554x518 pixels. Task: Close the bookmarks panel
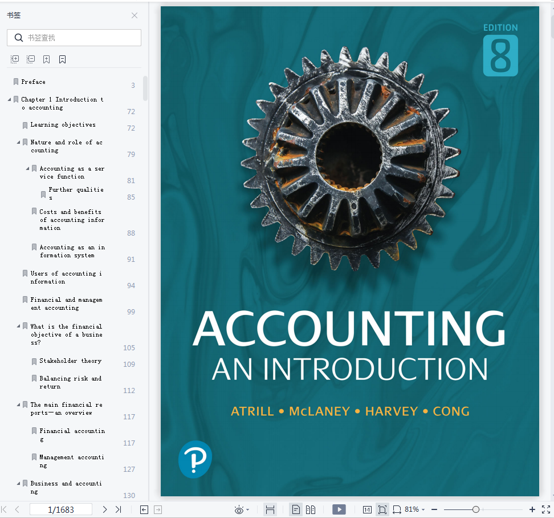135,15
